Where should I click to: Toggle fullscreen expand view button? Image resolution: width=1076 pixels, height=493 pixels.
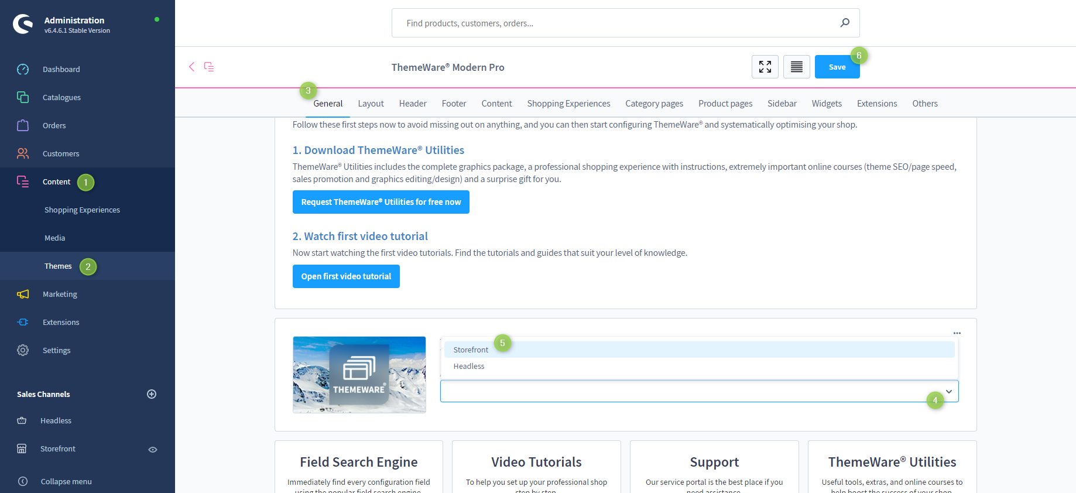765,67
